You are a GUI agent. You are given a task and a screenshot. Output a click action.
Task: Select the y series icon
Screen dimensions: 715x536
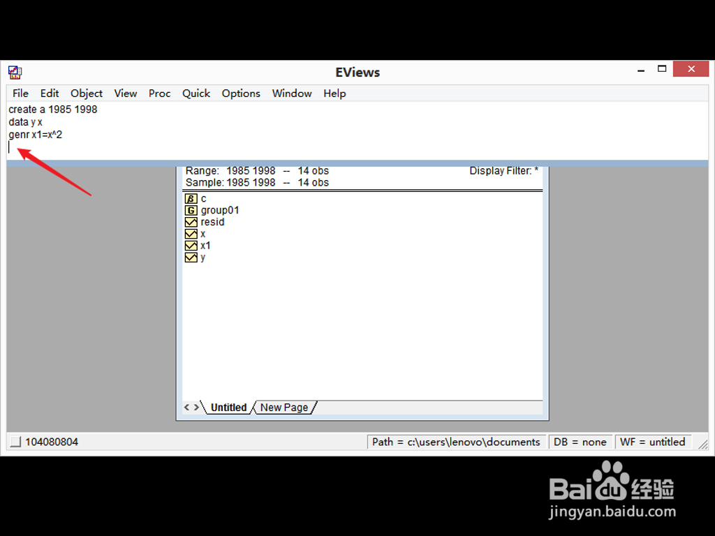tap(191, 258)
